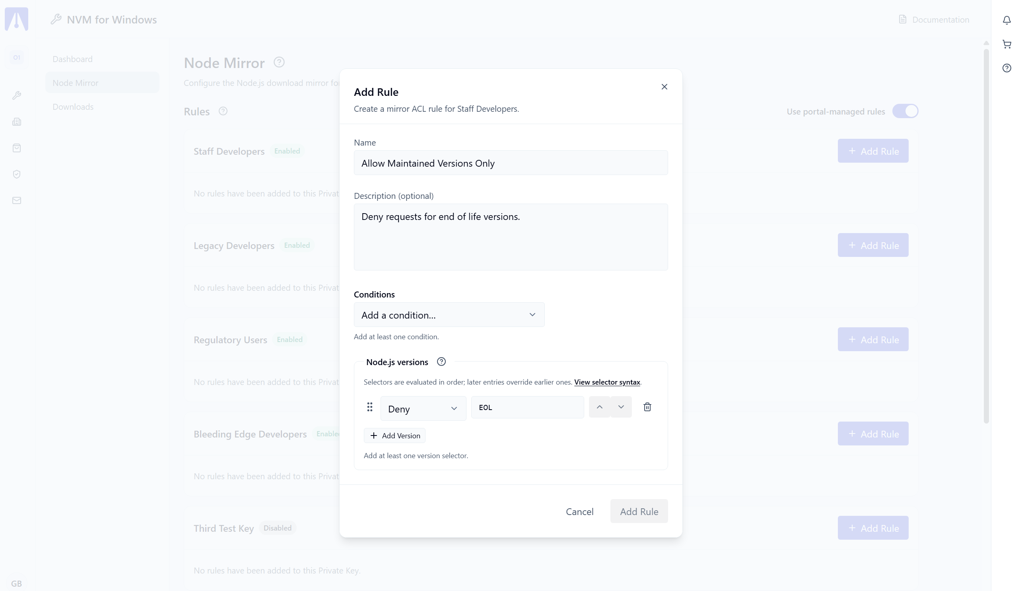Click the Documentation link
1022x591 pixels.
click(934, 19)
